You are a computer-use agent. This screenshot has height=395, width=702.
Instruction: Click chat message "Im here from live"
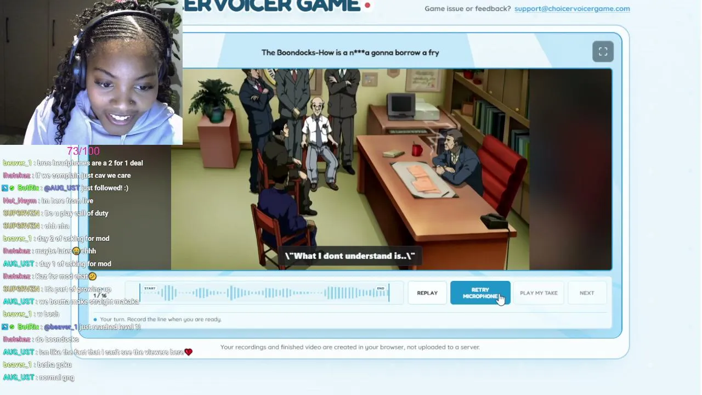point(67,201)
